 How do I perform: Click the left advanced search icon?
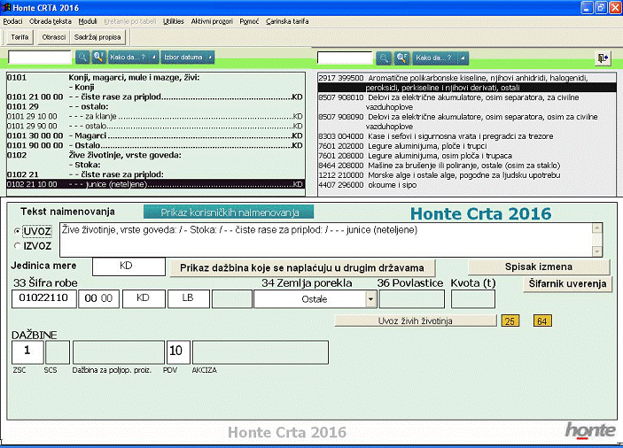[99, 58]
